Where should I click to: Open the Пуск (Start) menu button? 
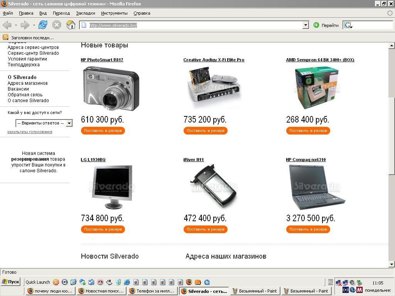[x=11, y=282]
